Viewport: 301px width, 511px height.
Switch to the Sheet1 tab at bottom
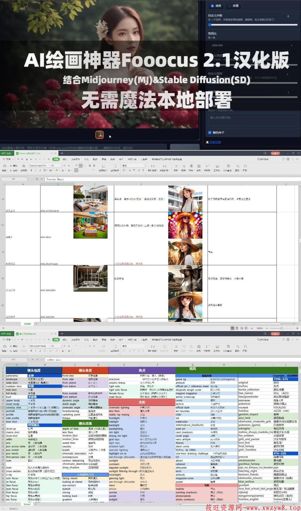(x=27, y=504)
